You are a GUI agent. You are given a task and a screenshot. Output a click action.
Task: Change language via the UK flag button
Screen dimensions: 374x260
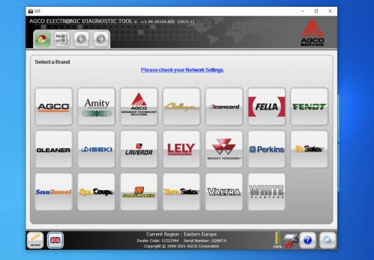pos(55,240)
